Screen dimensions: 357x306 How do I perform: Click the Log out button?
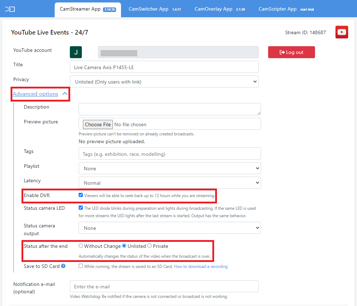tap(291, 52)
